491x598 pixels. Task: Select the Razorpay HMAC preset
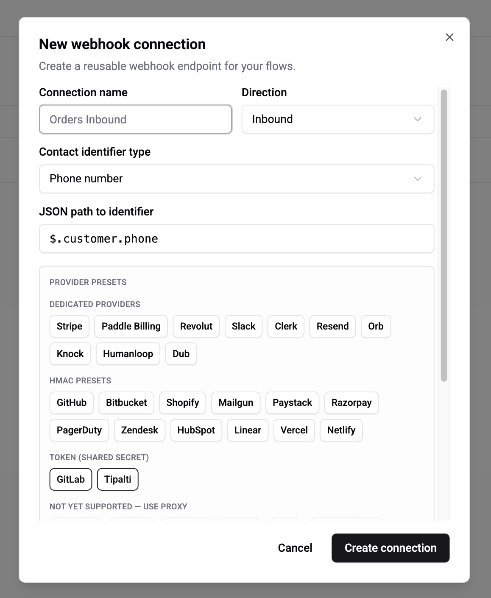(x=351, y=402)
